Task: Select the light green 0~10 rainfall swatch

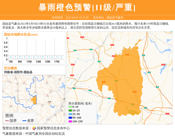Action: click(70, 107)
